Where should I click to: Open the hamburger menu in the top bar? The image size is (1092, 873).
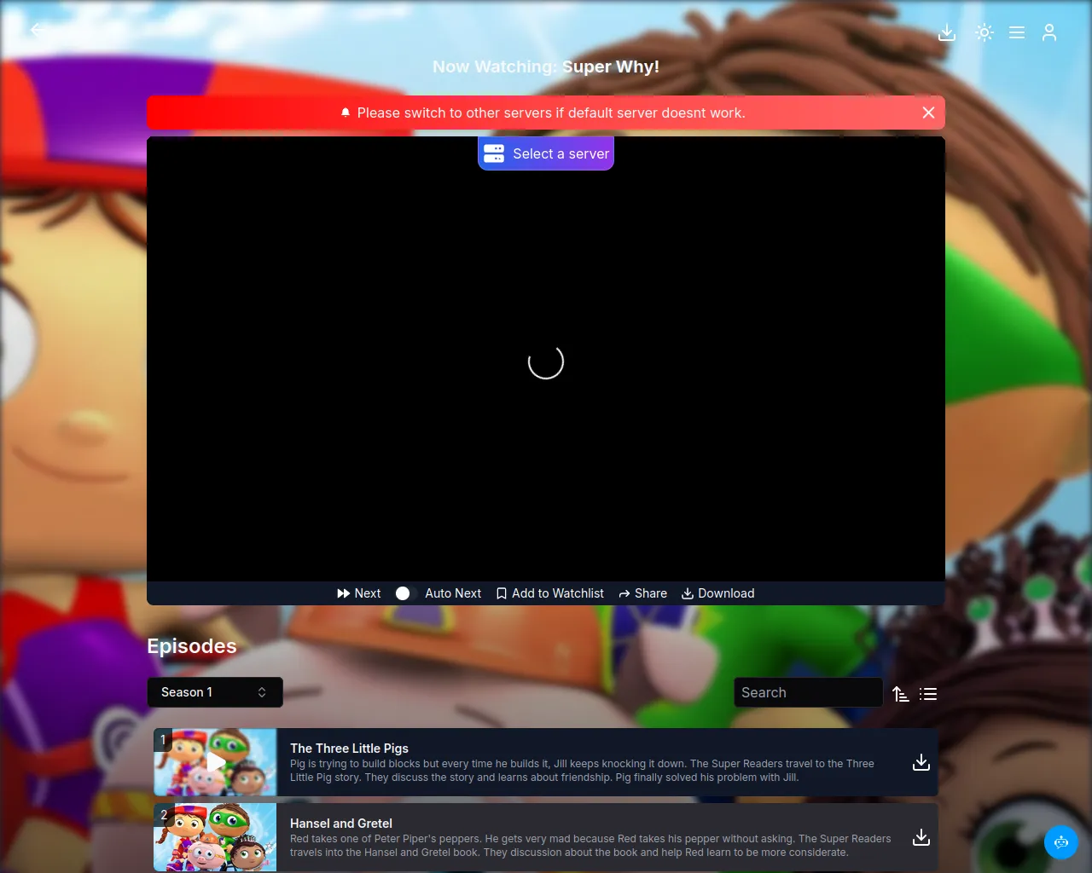coord(1017,32)
